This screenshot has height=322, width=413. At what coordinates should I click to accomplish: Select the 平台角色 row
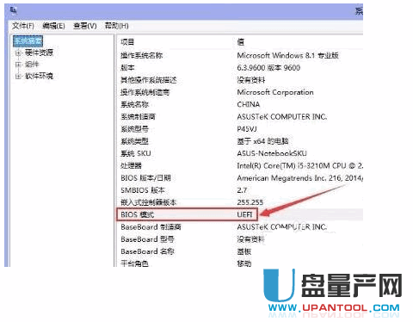[134, 263]
